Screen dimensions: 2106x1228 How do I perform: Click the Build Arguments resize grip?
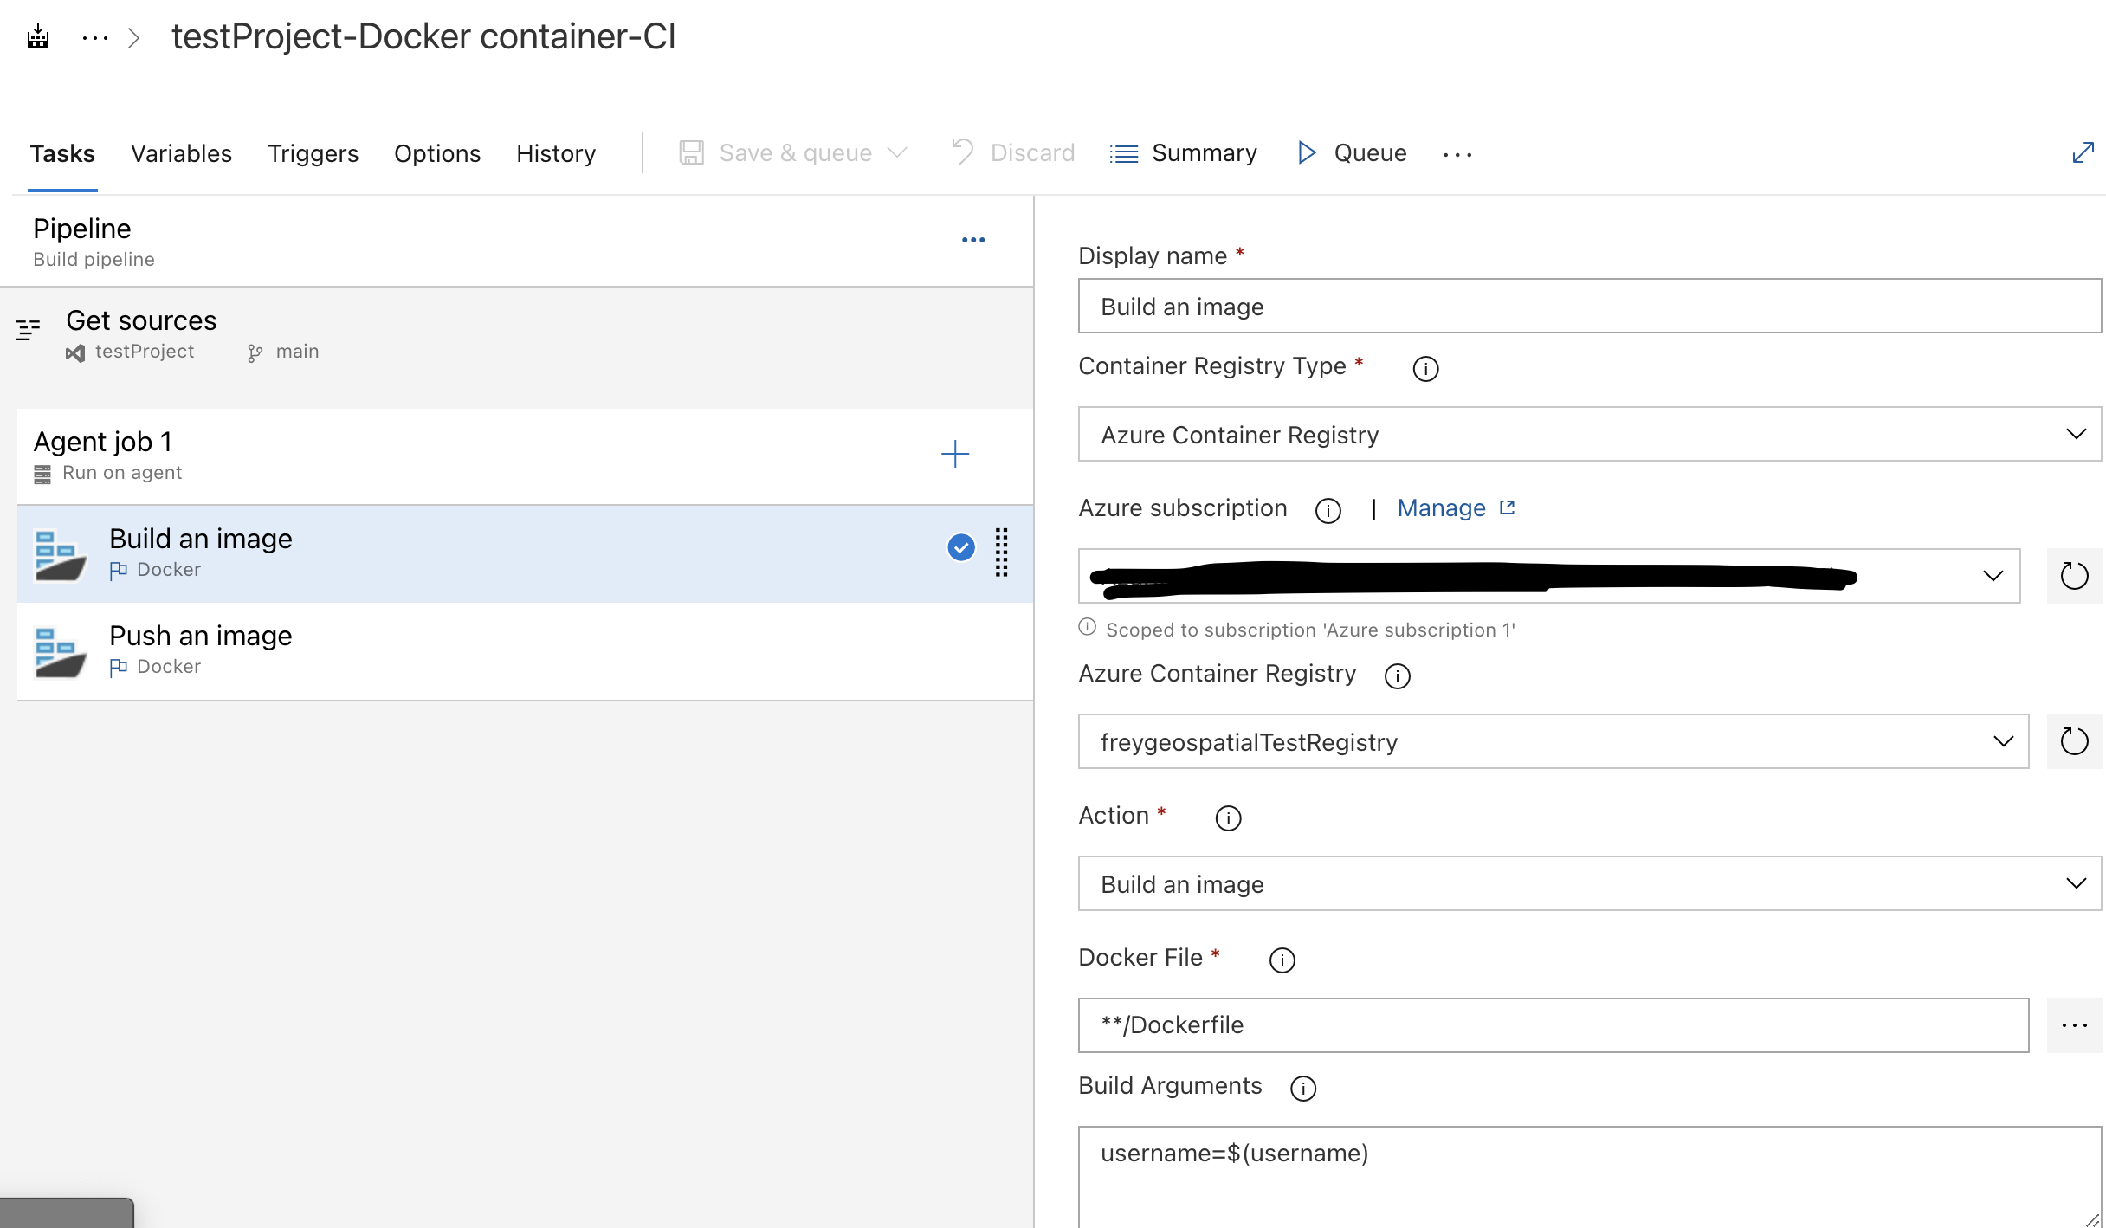tap(2090, 1219)
